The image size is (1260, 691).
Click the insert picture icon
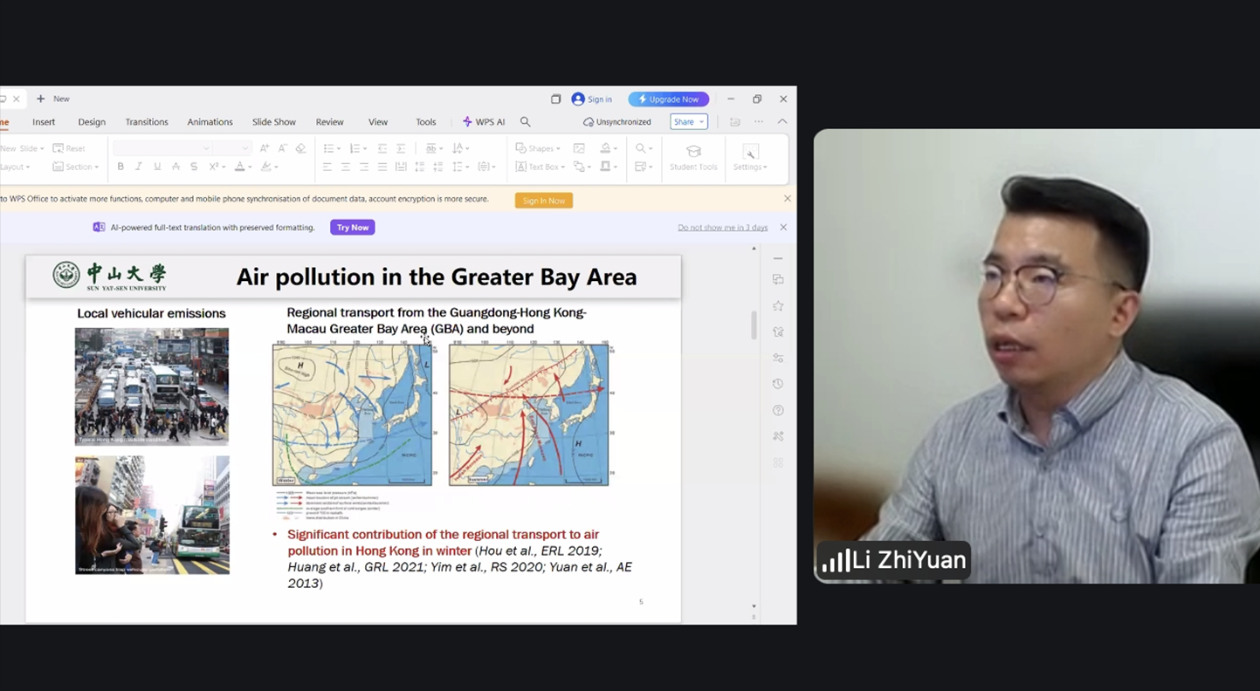pyautogui.click(x=579, y=148)
